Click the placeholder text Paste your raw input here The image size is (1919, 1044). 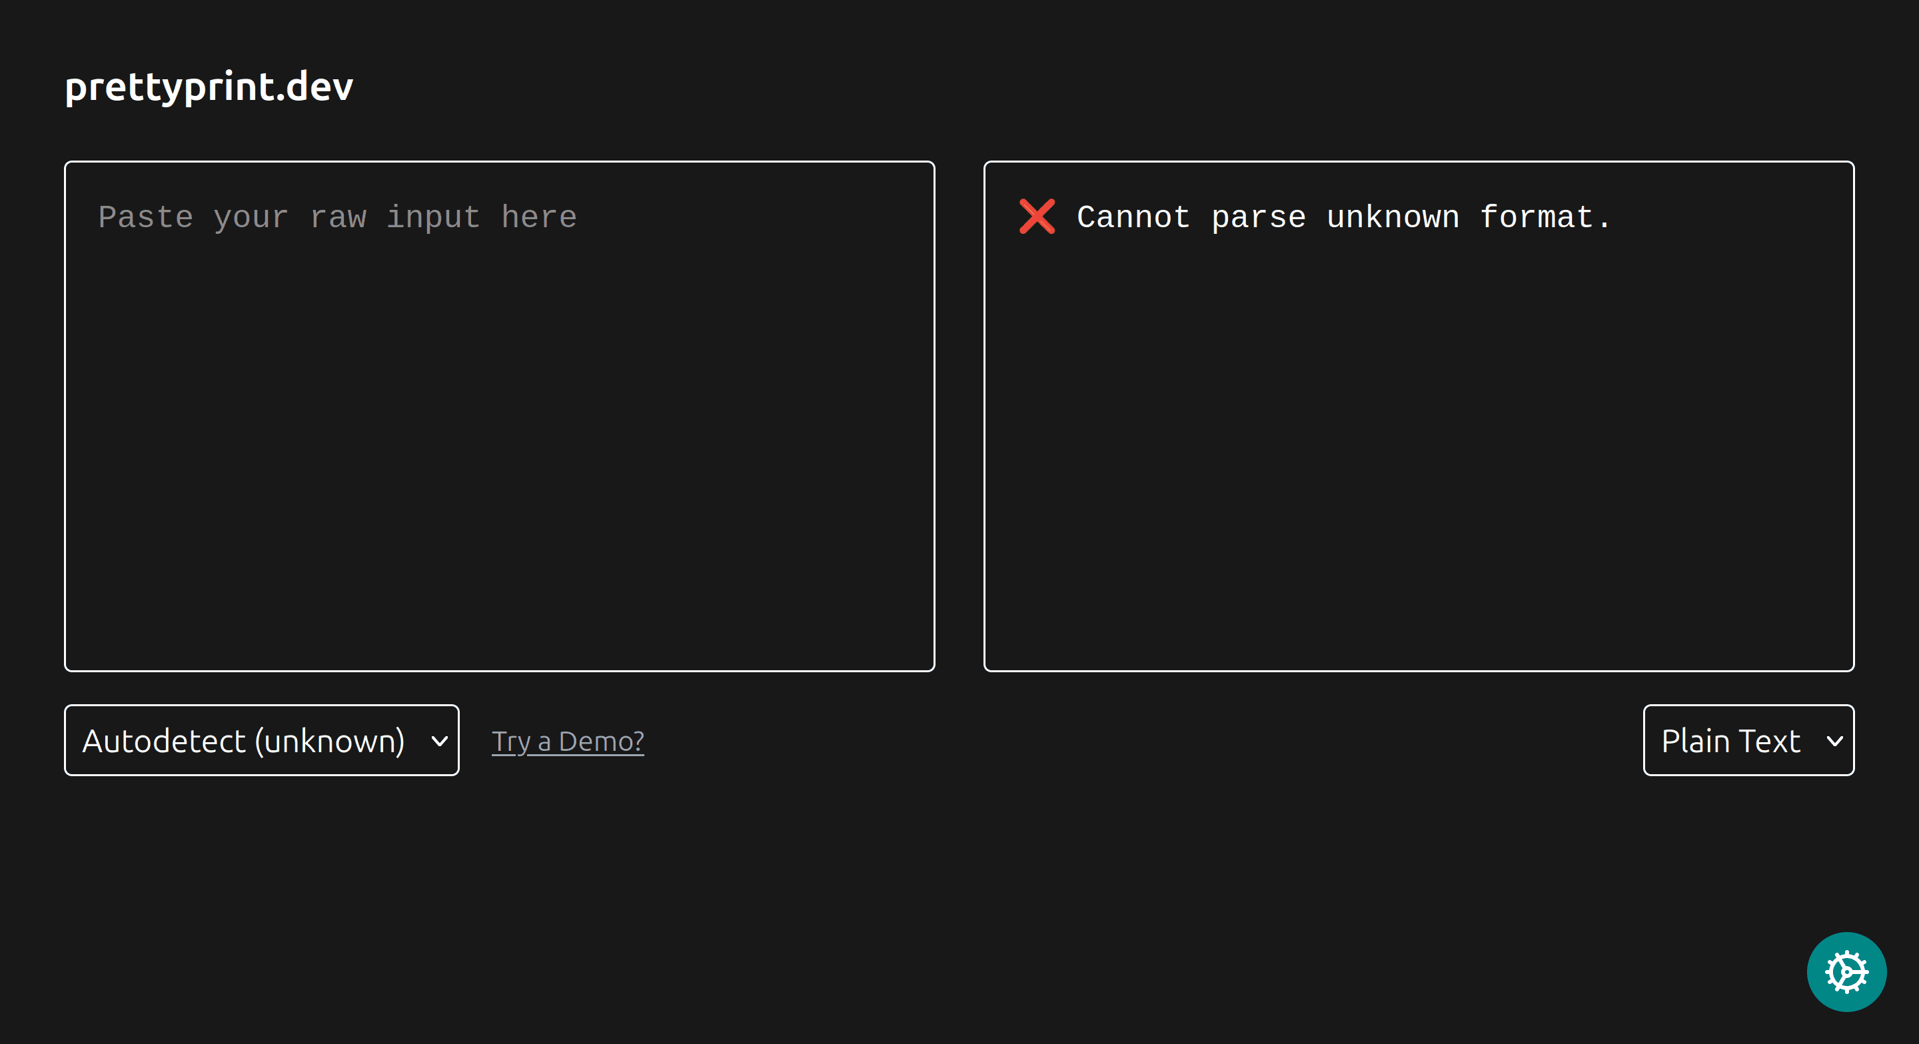(x=337, y=217)
